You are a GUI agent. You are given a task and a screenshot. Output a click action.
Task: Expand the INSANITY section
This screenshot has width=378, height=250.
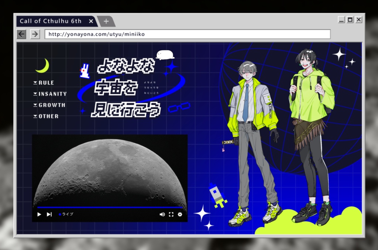pos(50,94)
